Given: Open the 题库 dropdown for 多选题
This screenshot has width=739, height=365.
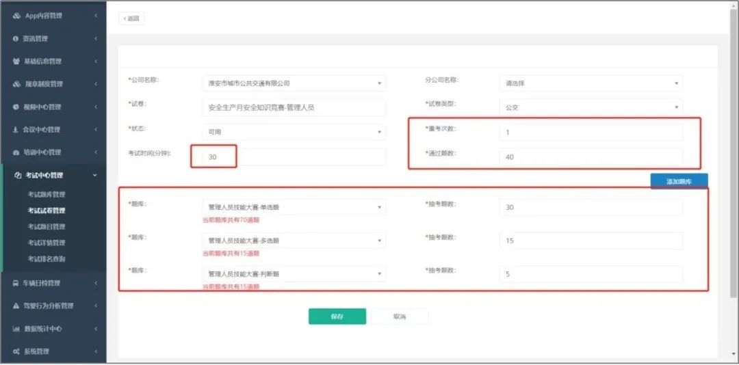Looking at the screenshot, I should pos(294,241).
